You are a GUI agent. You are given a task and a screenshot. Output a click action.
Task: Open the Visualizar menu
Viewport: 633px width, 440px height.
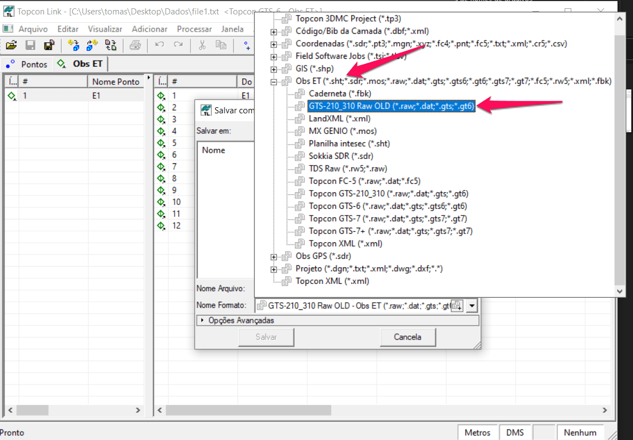pos(105,29)
